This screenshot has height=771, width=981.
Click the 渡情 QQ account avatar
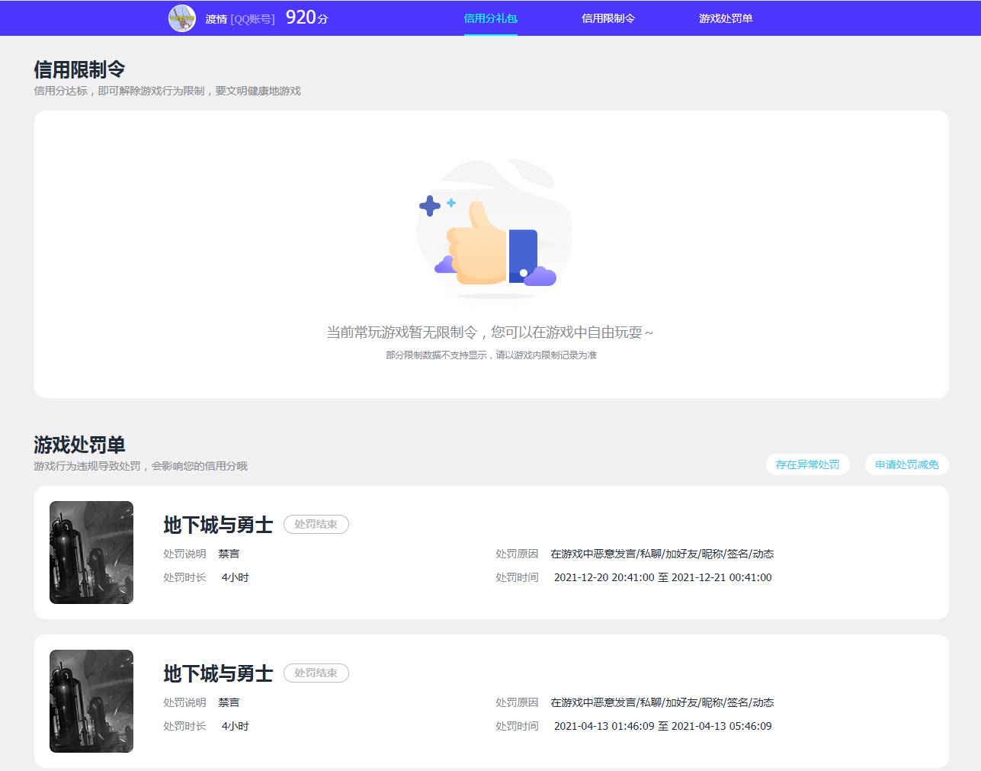point(181,18)
